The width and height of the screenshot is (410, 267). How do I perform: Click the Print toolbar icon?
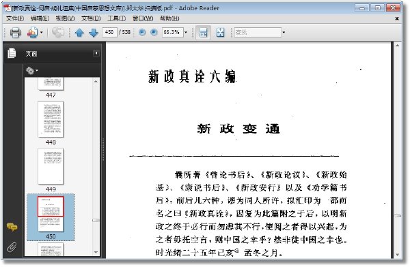tap(15, 33)
